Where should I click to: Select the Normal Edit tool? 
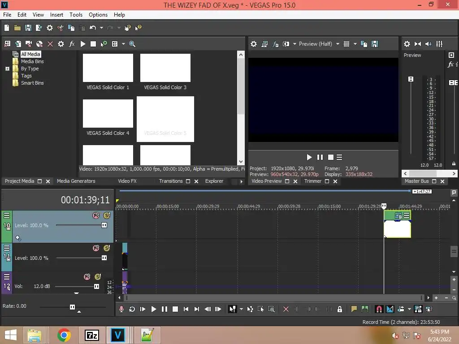pos(233,309)
